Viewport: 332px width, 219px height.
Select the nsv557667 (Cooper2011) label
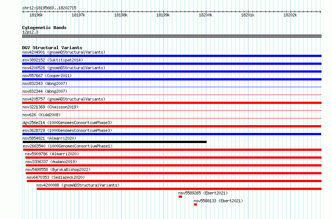[47, 76]
